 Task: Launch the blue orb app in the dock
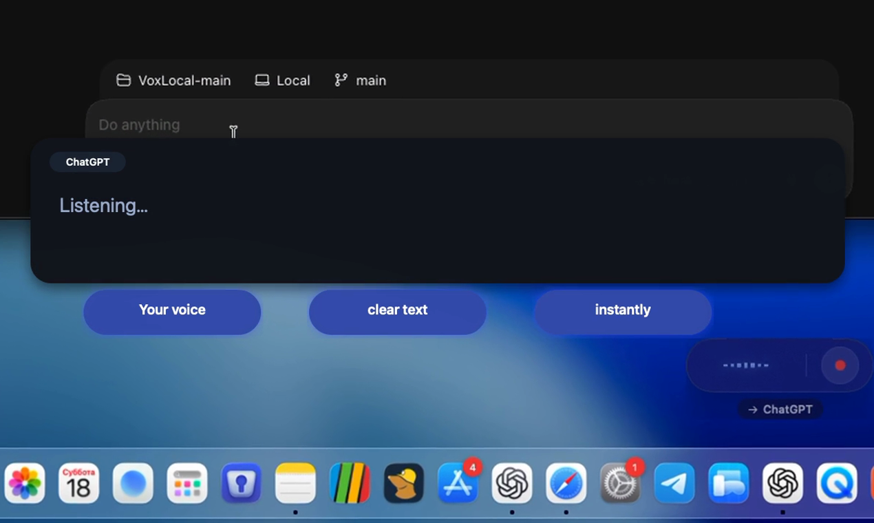pos(133,483)
